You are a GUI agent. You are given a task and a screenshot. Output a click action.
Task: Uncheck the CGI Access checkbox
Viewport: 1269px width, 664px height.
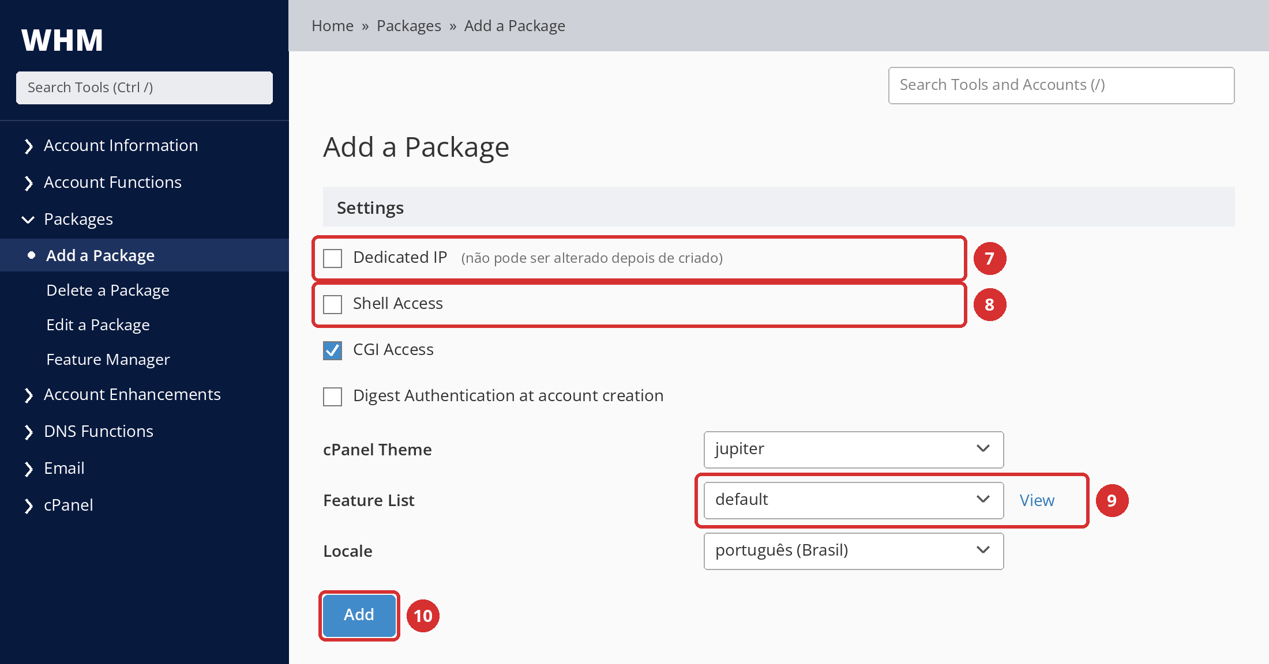[x=333, y=350]
